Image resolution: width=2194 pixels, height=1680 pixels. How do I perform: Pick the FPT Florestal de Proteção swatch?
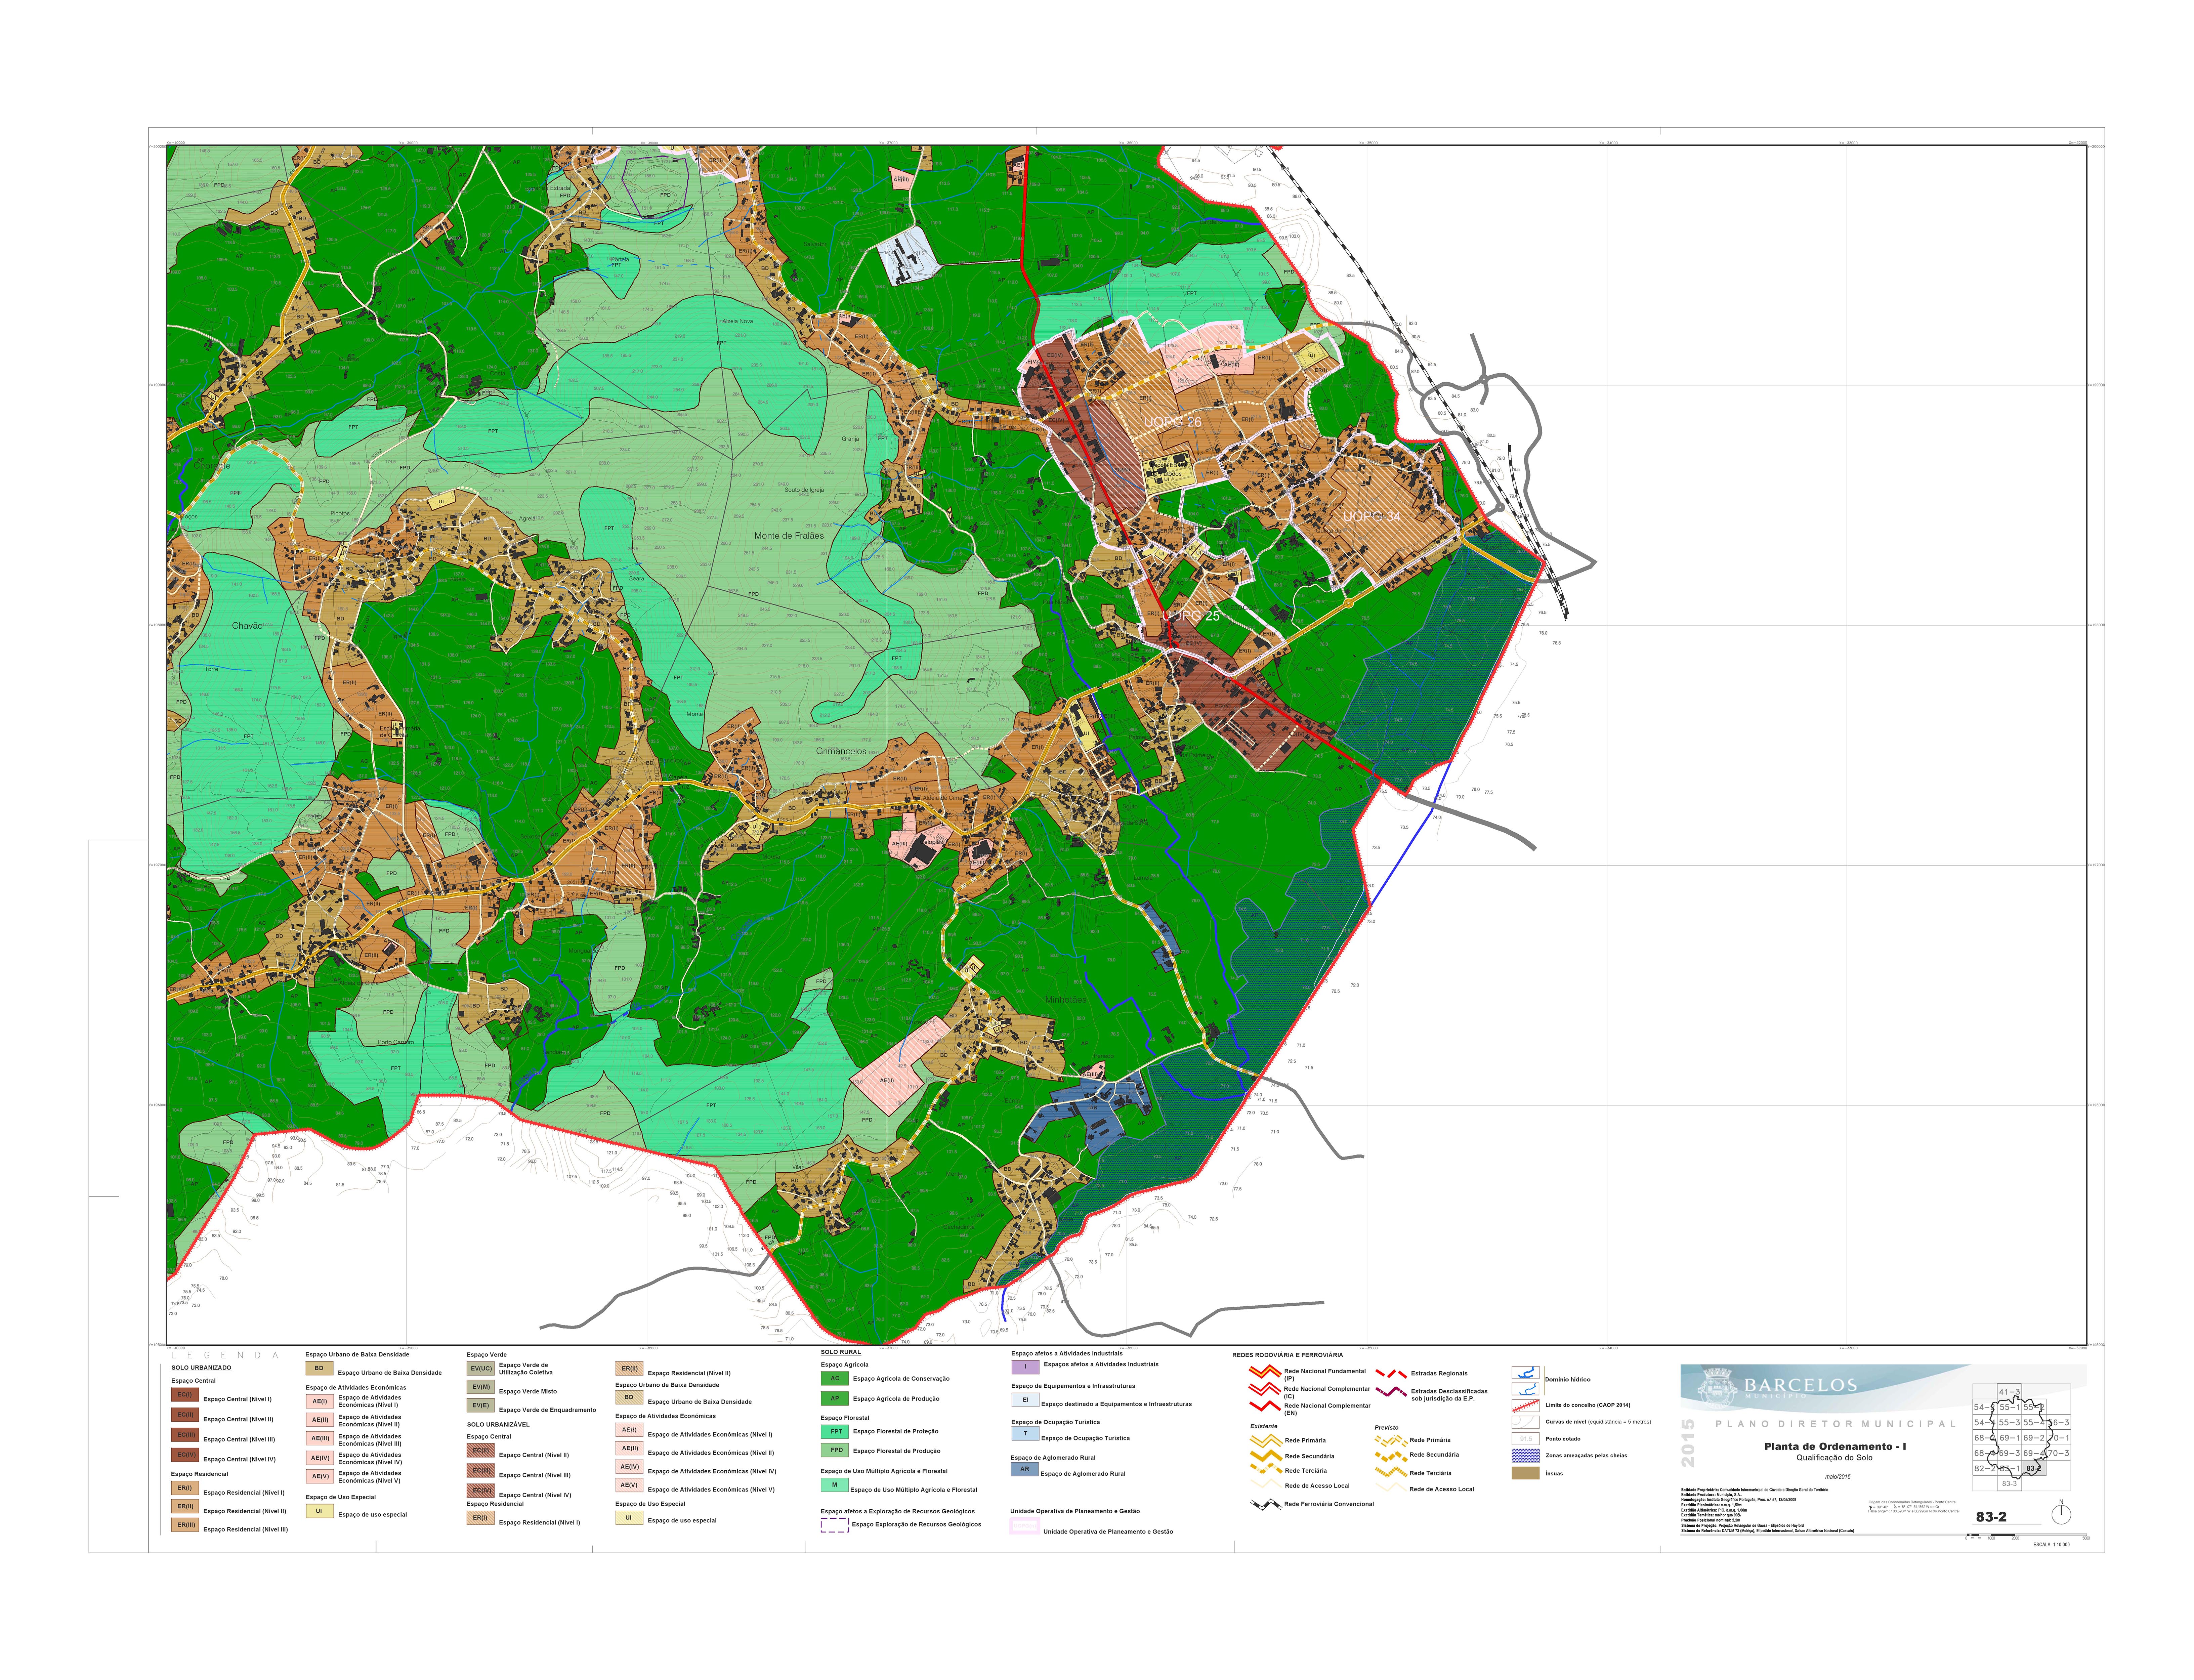[835, 1432]
